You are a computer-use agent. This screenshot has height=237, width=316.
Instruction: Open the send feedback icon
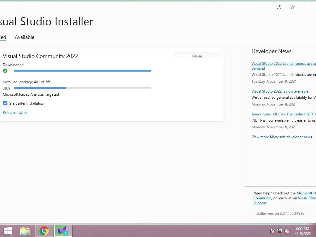click(x=293, y=7)
